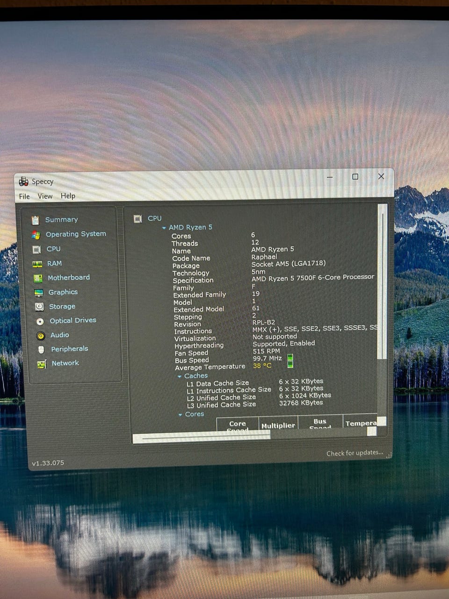The width and height of the screenshot is (449, 599).
Task: Click the Graphics monitor icon
Action: (x=39, y=293)
